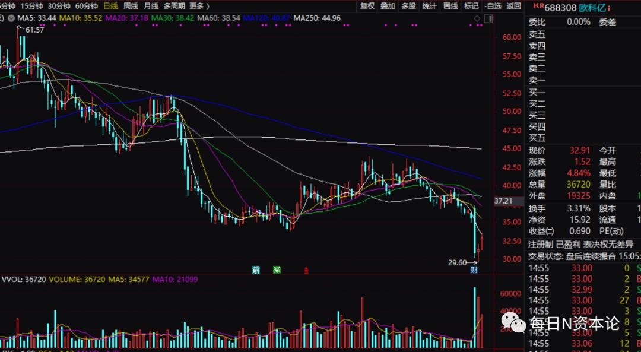Click the 减 (reduce holdings) event marker
This screenshot has width=641, height=352.
click(x=277, y=270)
